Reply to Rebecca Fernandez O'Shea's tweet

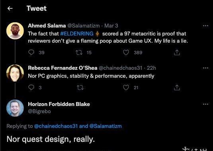31,87
